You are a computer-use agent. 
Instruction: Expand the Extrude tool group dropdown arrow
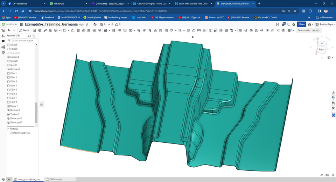point(59,30)
